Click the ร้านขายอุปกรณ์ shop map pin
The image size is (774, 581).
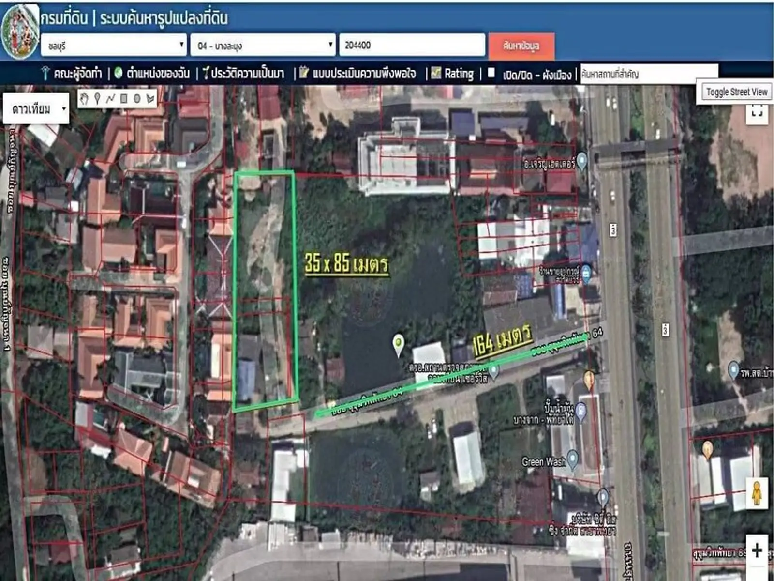coord(586,274)
